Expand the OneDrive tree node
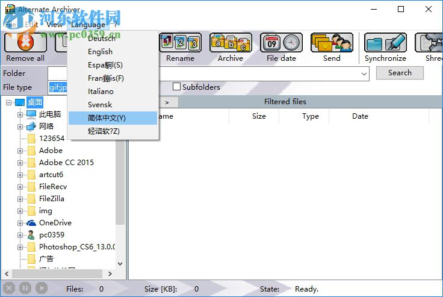The image size is (443, 297). (x=20, y=223)
